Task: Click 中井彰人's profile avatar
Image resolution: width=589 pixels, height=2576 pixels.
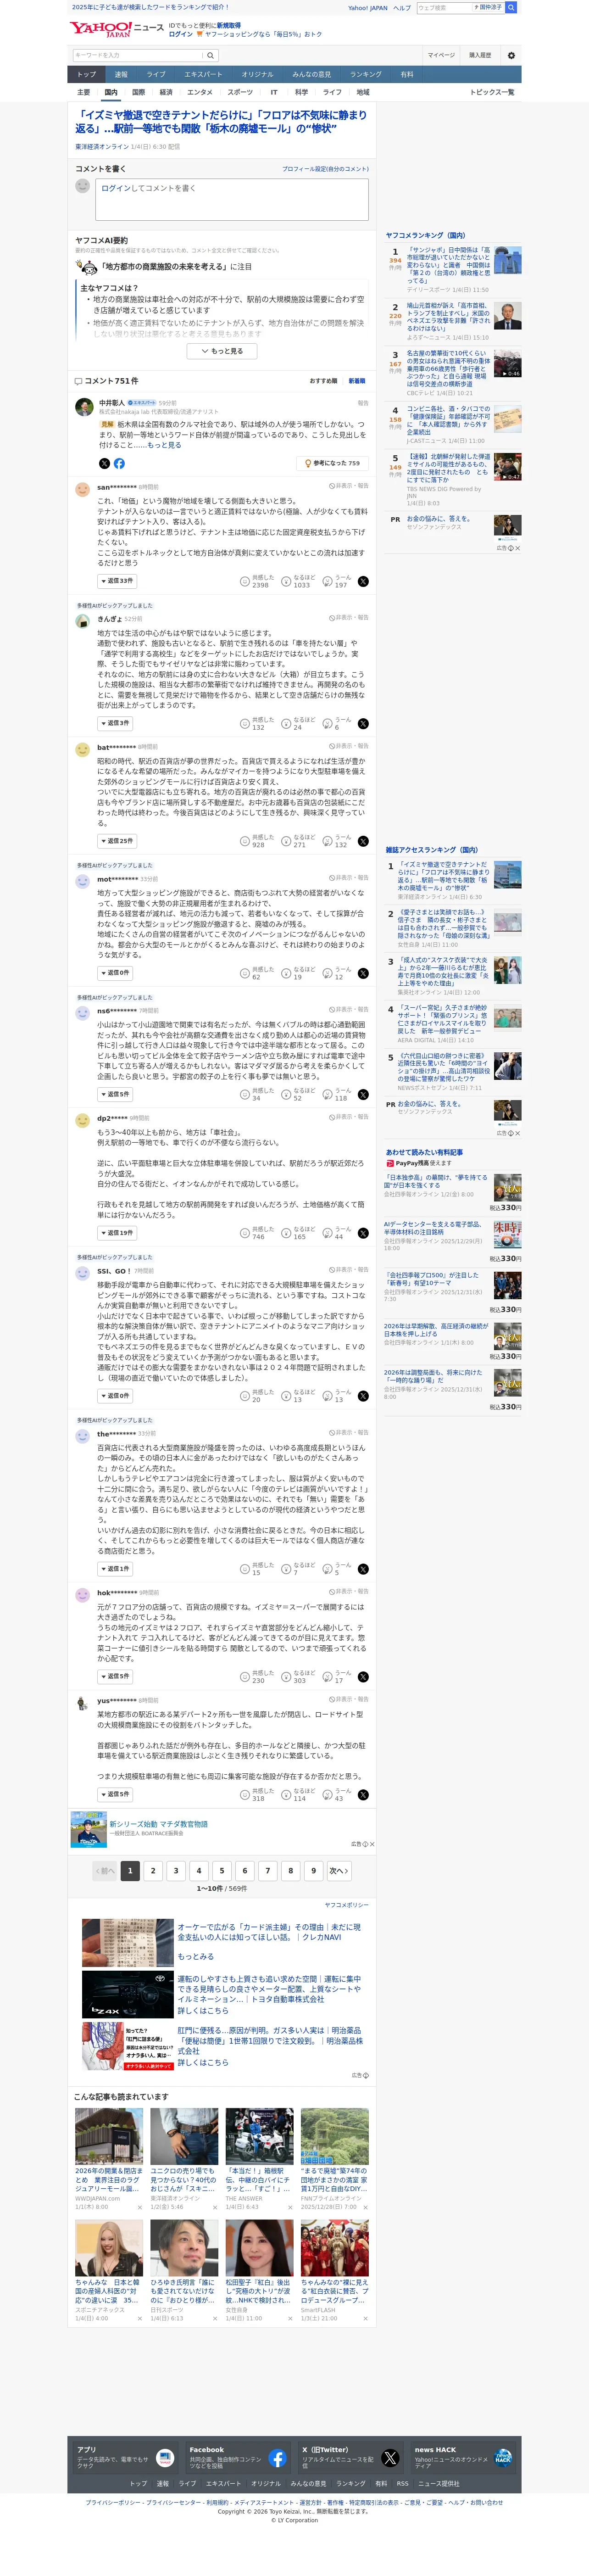Action: click(84, 406)
